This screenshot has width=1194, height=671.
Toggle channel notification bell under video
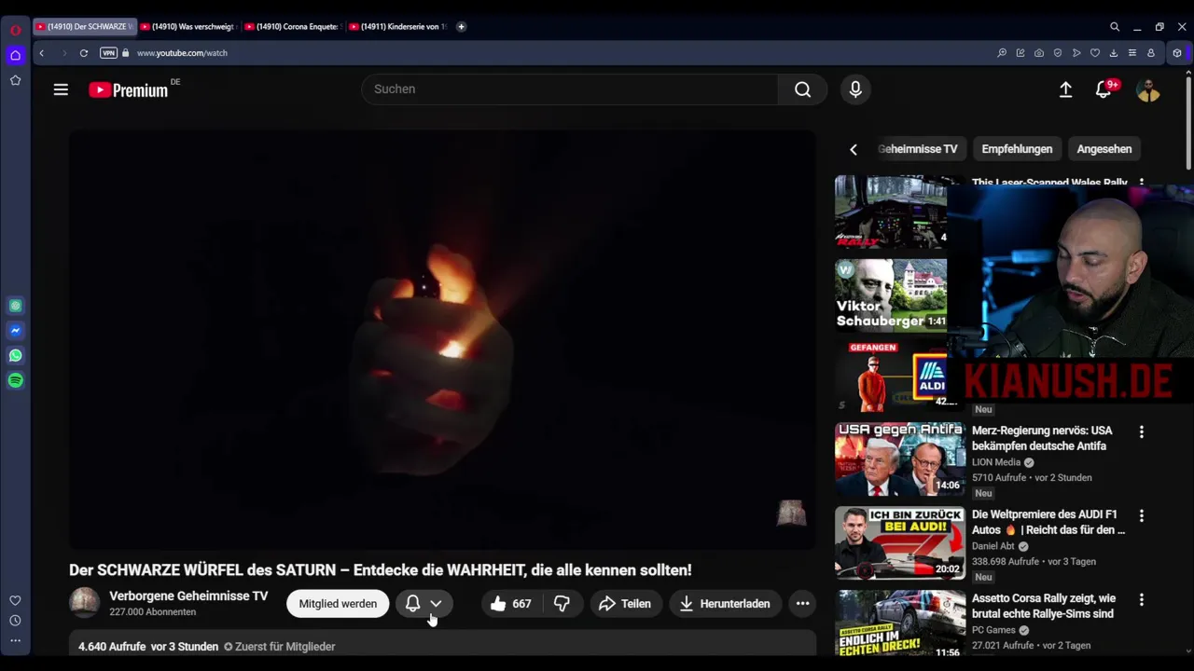click(x=412, y=604)
